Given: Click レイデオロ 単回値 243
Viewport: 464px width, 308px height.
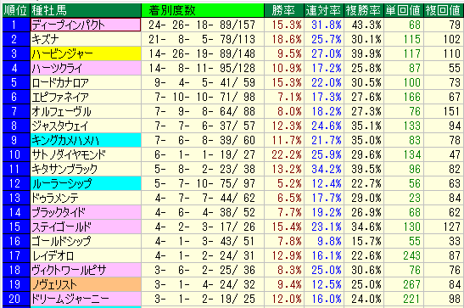Looking at the screenshot, I should coord(411,256).
